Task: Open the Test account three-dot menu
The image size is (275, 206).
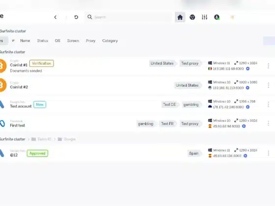Action: pos(268,104)
